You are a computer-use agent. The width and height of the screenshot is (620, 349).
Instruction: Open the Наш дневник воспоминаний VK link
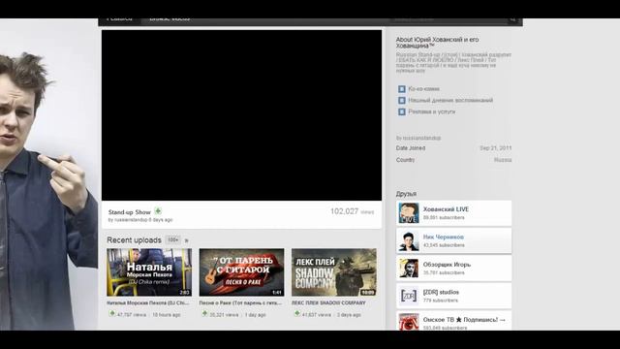tap(450, 101)
